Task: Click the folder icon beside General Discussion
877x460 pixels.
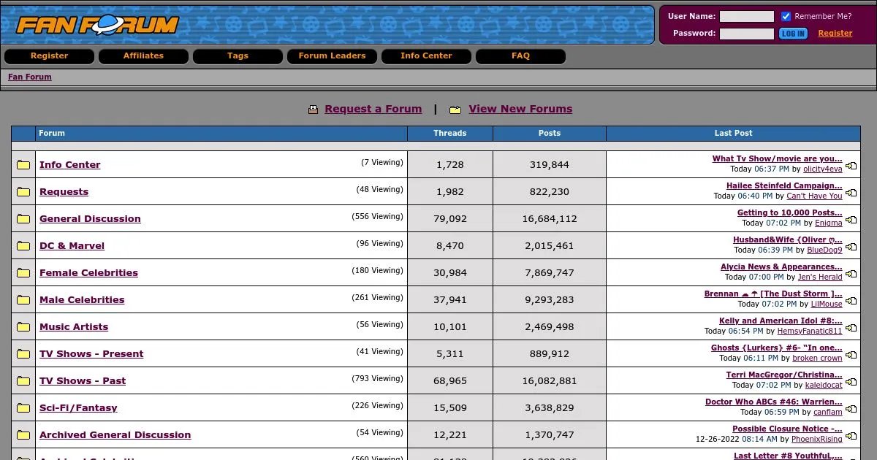Action: tap(23, 219)
